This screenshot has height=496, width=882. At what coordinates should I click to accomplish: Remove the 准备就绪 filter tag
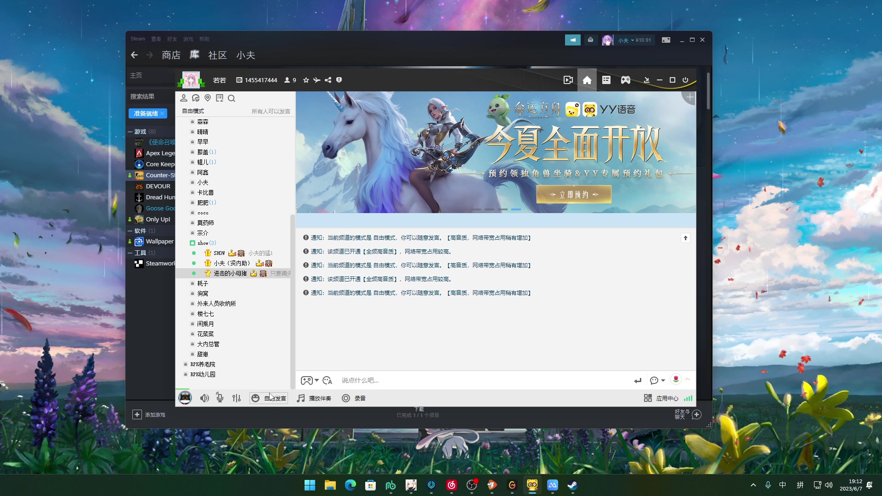(162, 113)
